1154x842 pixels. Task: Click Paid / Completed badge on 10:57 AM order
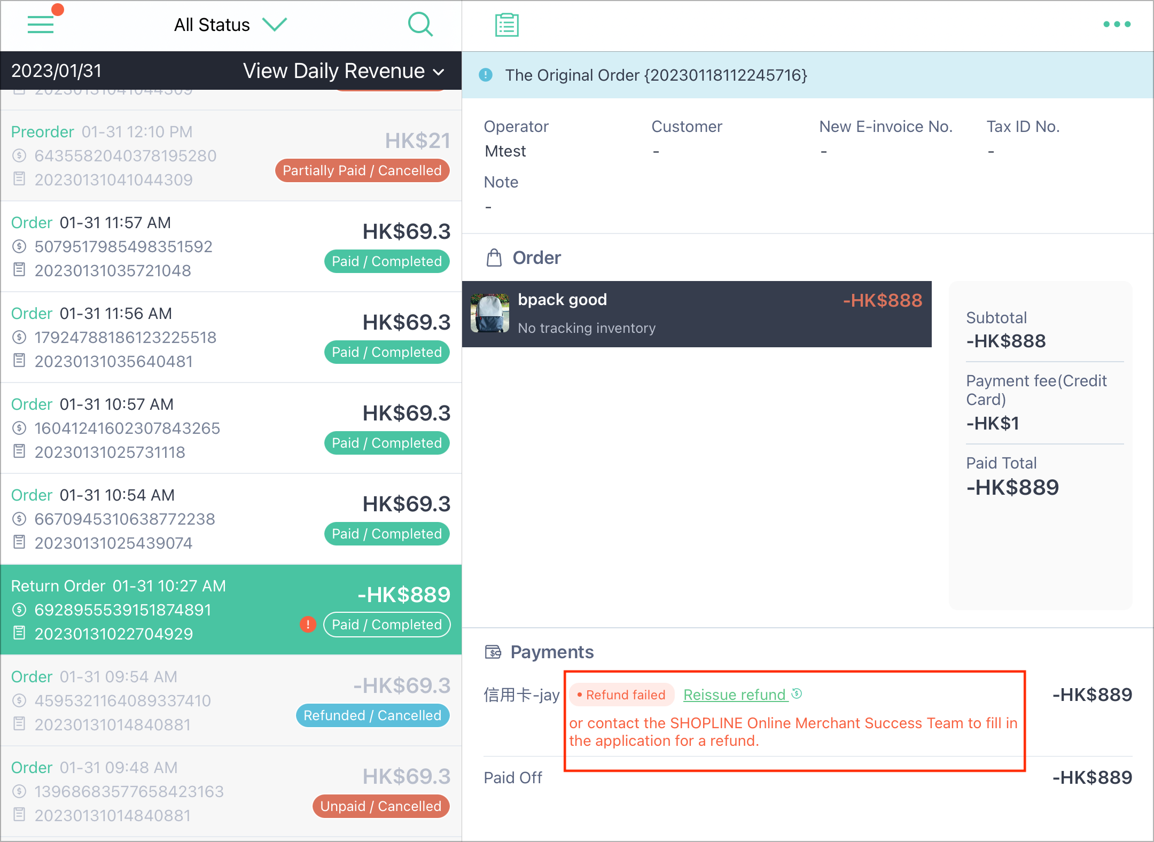387,443
